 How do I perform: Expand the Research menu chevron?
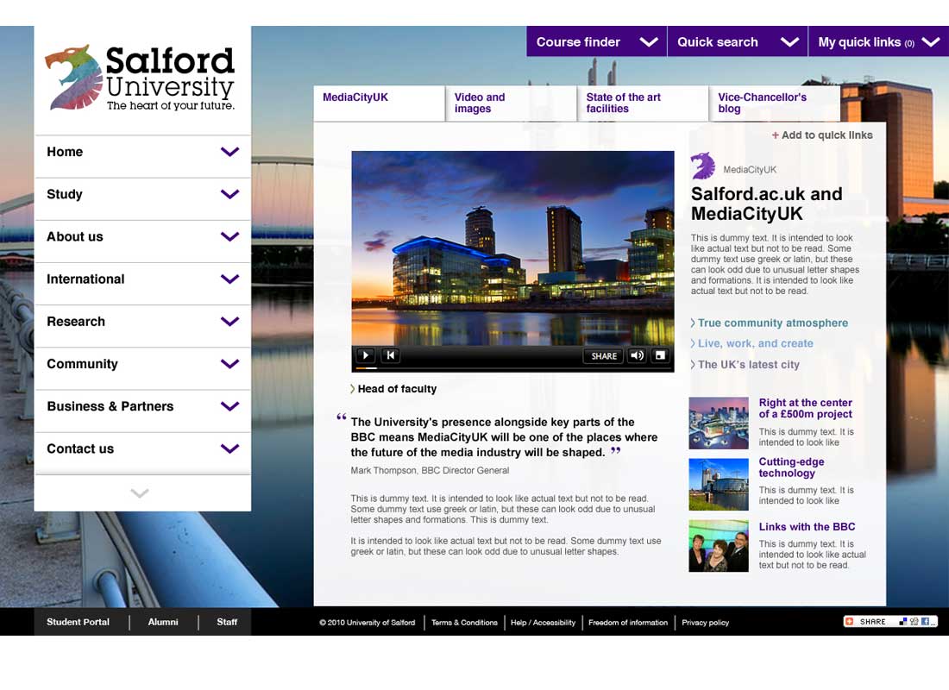coord(230,322)
